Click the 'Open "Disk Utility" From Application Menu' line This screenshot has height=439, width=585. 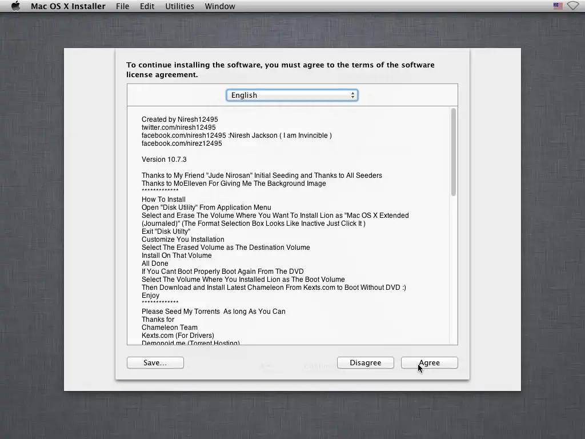[x=206, y=207]
